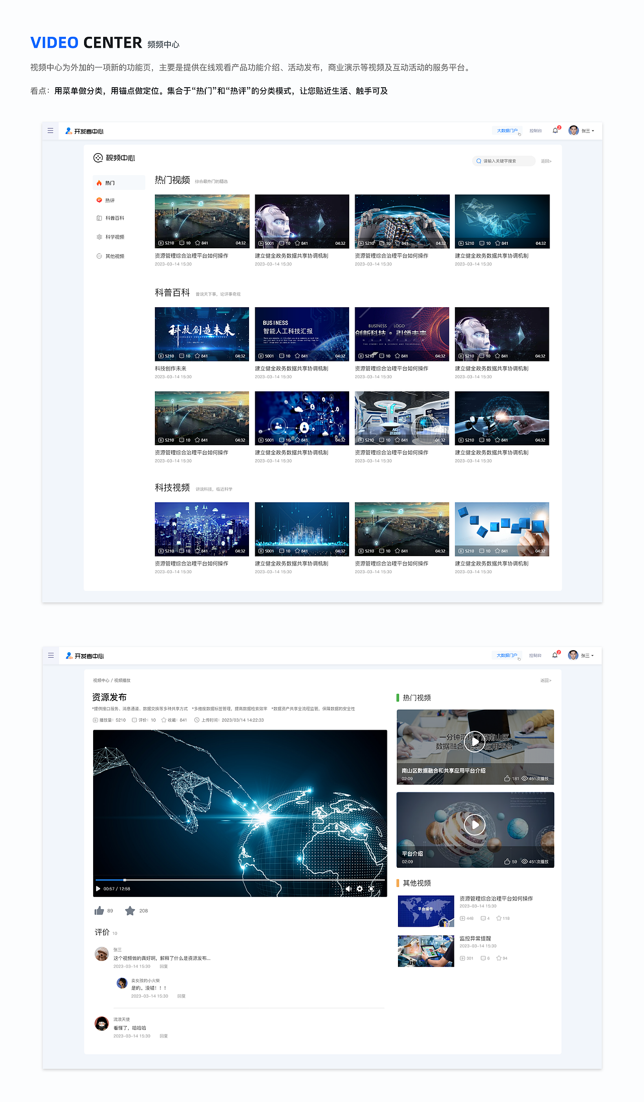Click 监控异常提醒 title in 其他视频

pos(475,939)
